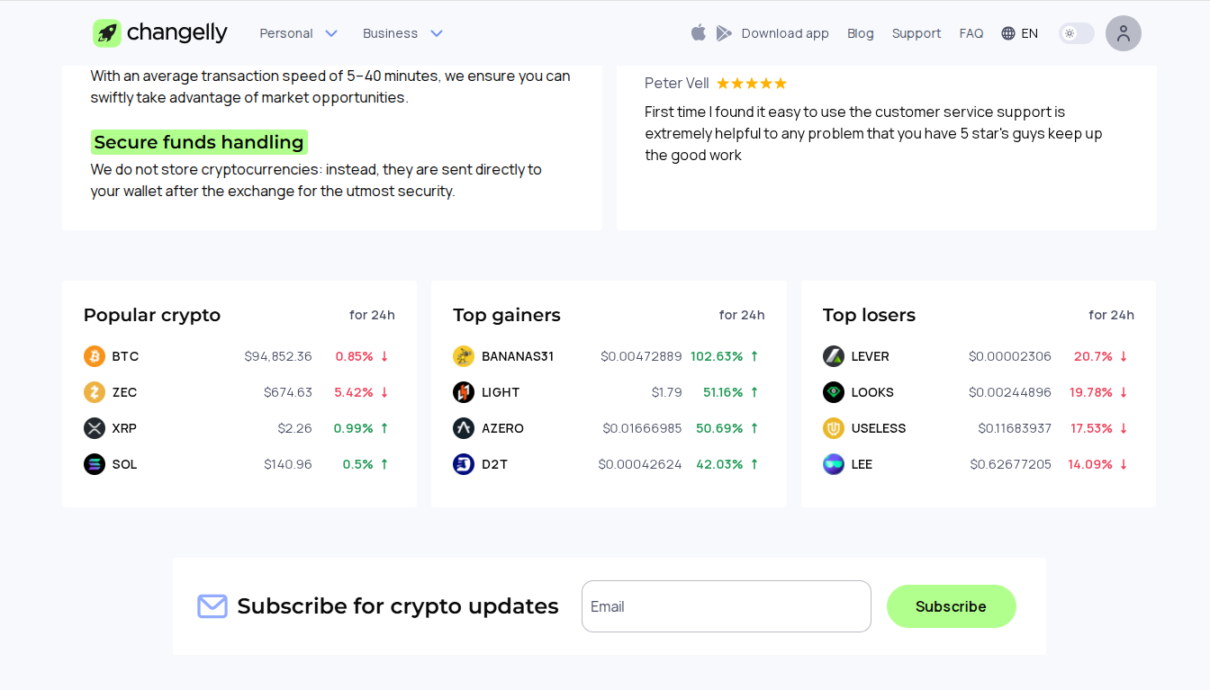Open the EN language selector
This screenshot has width=1210, height=690.
tap(1020, 33)
